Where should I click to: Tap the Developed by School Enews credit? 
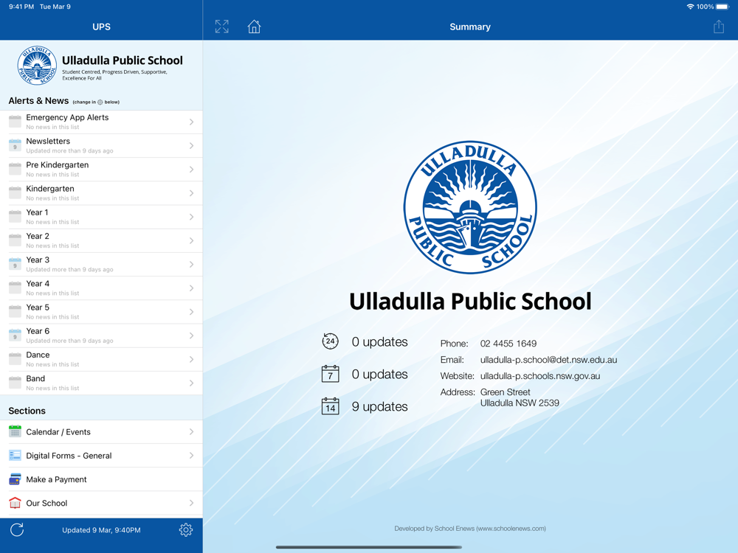coord(469,529)
